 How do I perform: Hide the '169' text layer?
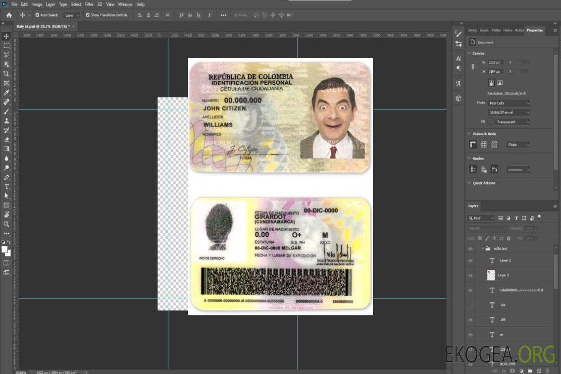[x=471, y=320]
